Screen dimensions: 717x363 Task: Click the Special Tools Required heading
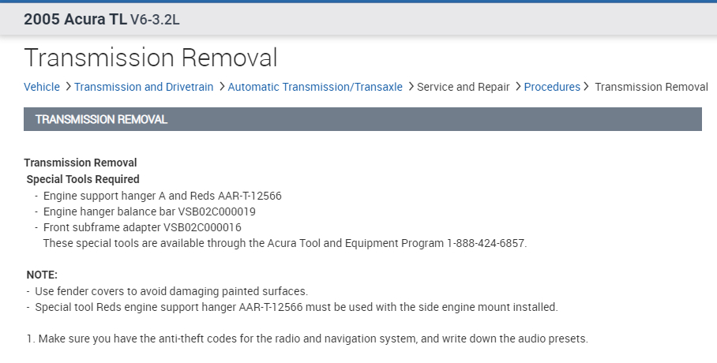[x=83, y=179]
